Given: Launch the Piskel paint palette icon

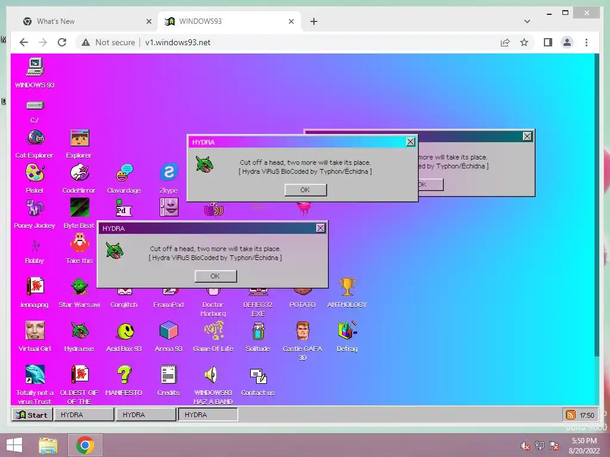Looking at the screenshot, I should (35, 173).
